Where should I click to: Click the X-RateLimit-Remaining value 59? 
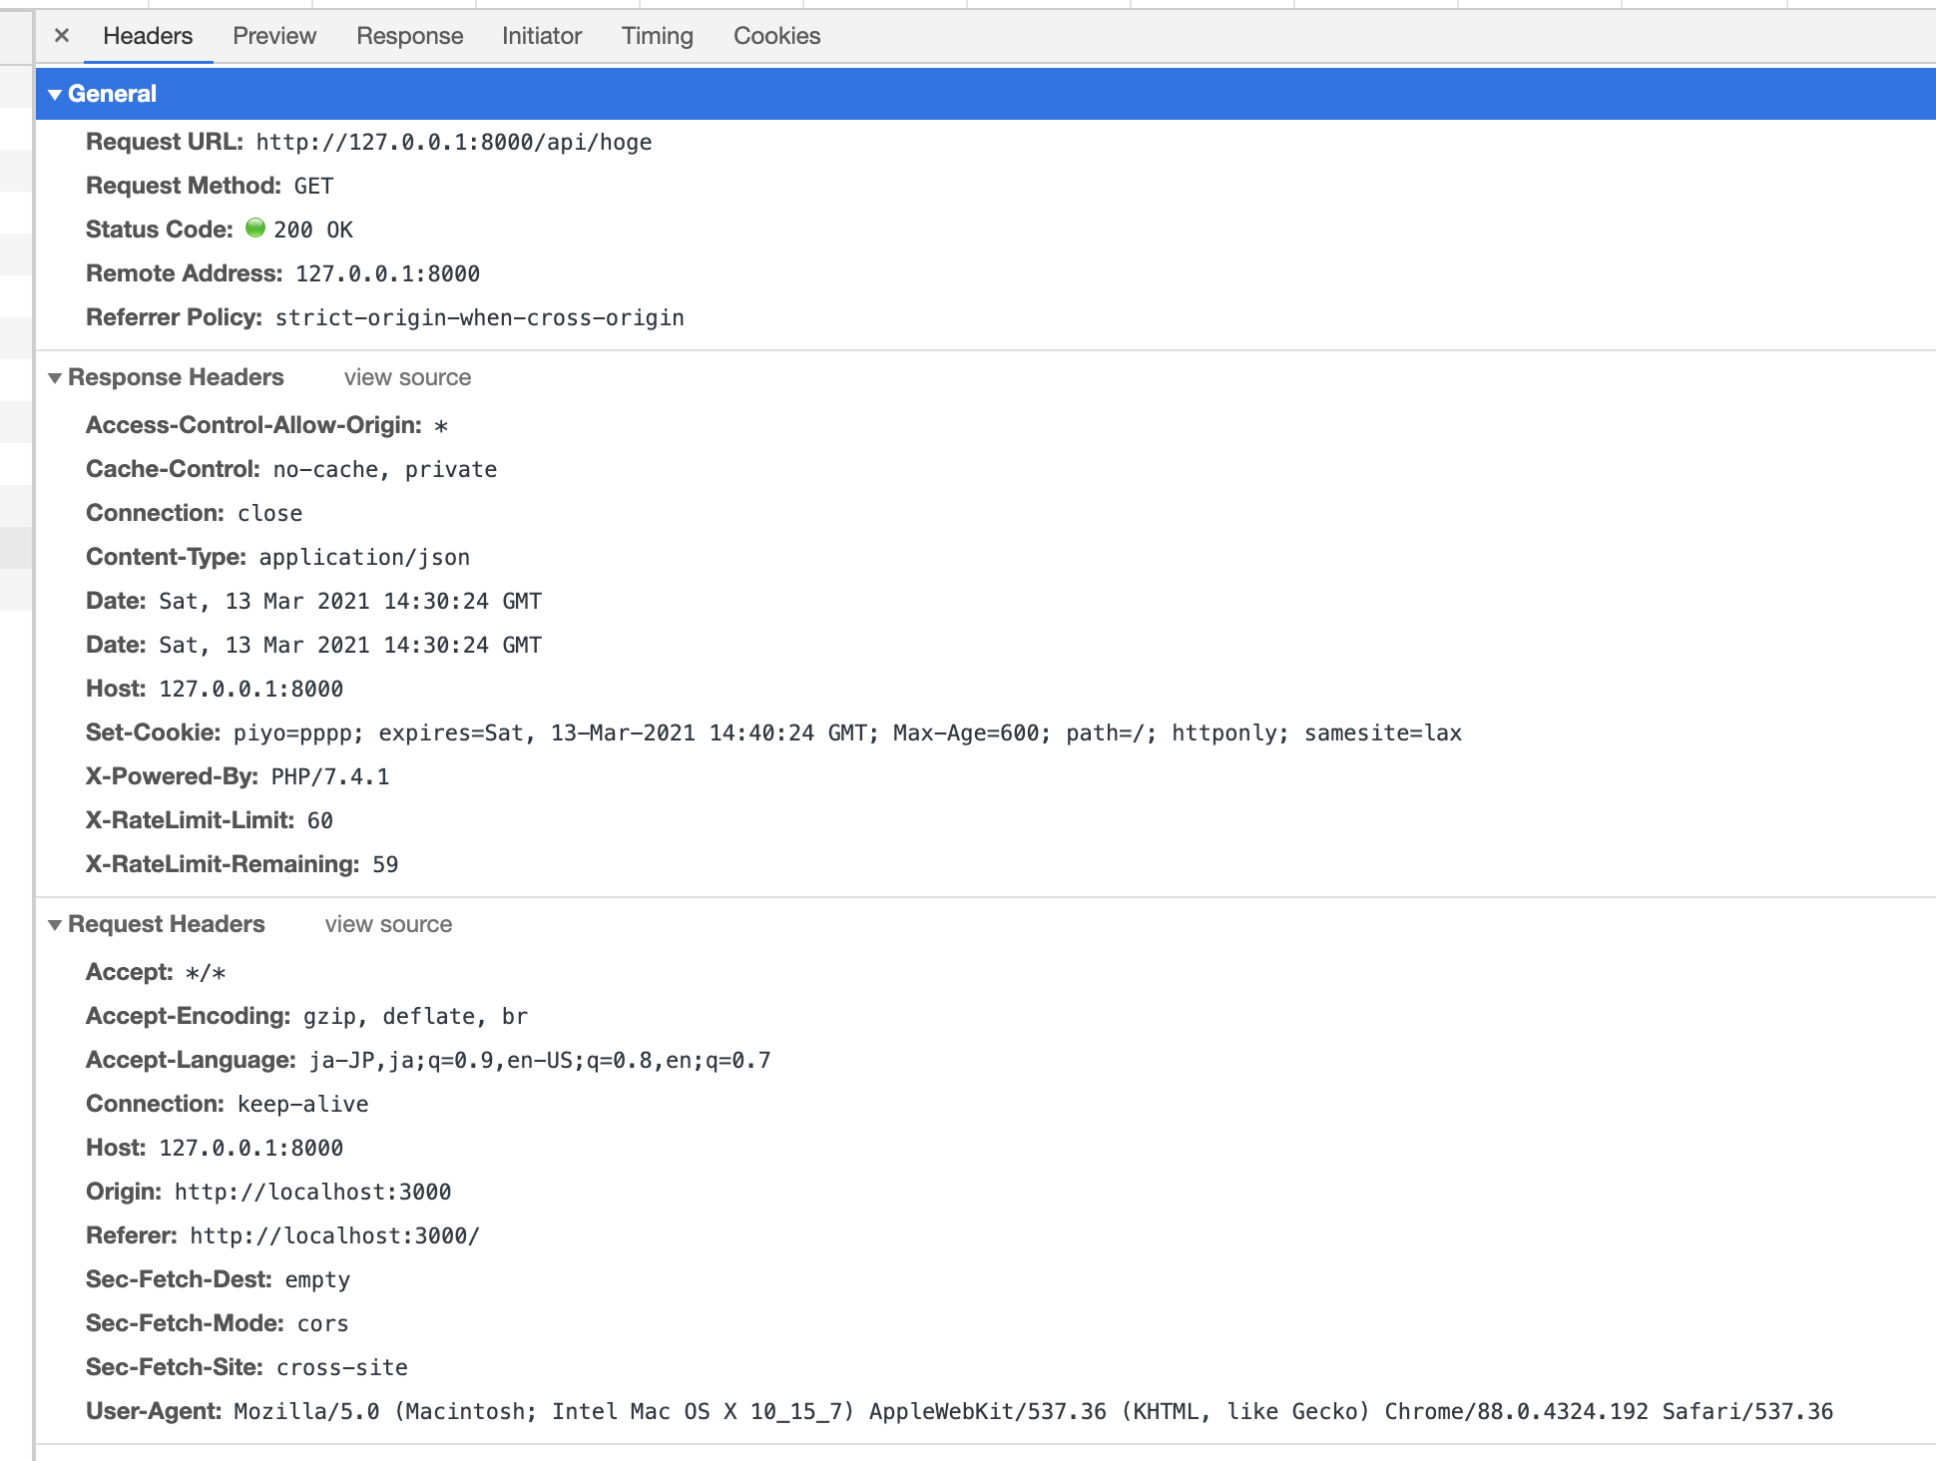coord(385,864)
